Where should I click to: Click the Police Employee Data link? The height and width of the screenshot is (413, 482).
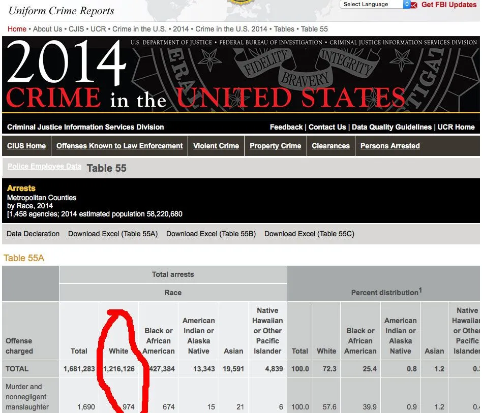click(44, 167)
